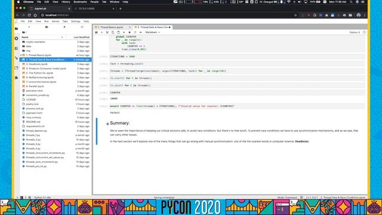
Task: Open the crypto-examples folder
Action: (56, 42)
